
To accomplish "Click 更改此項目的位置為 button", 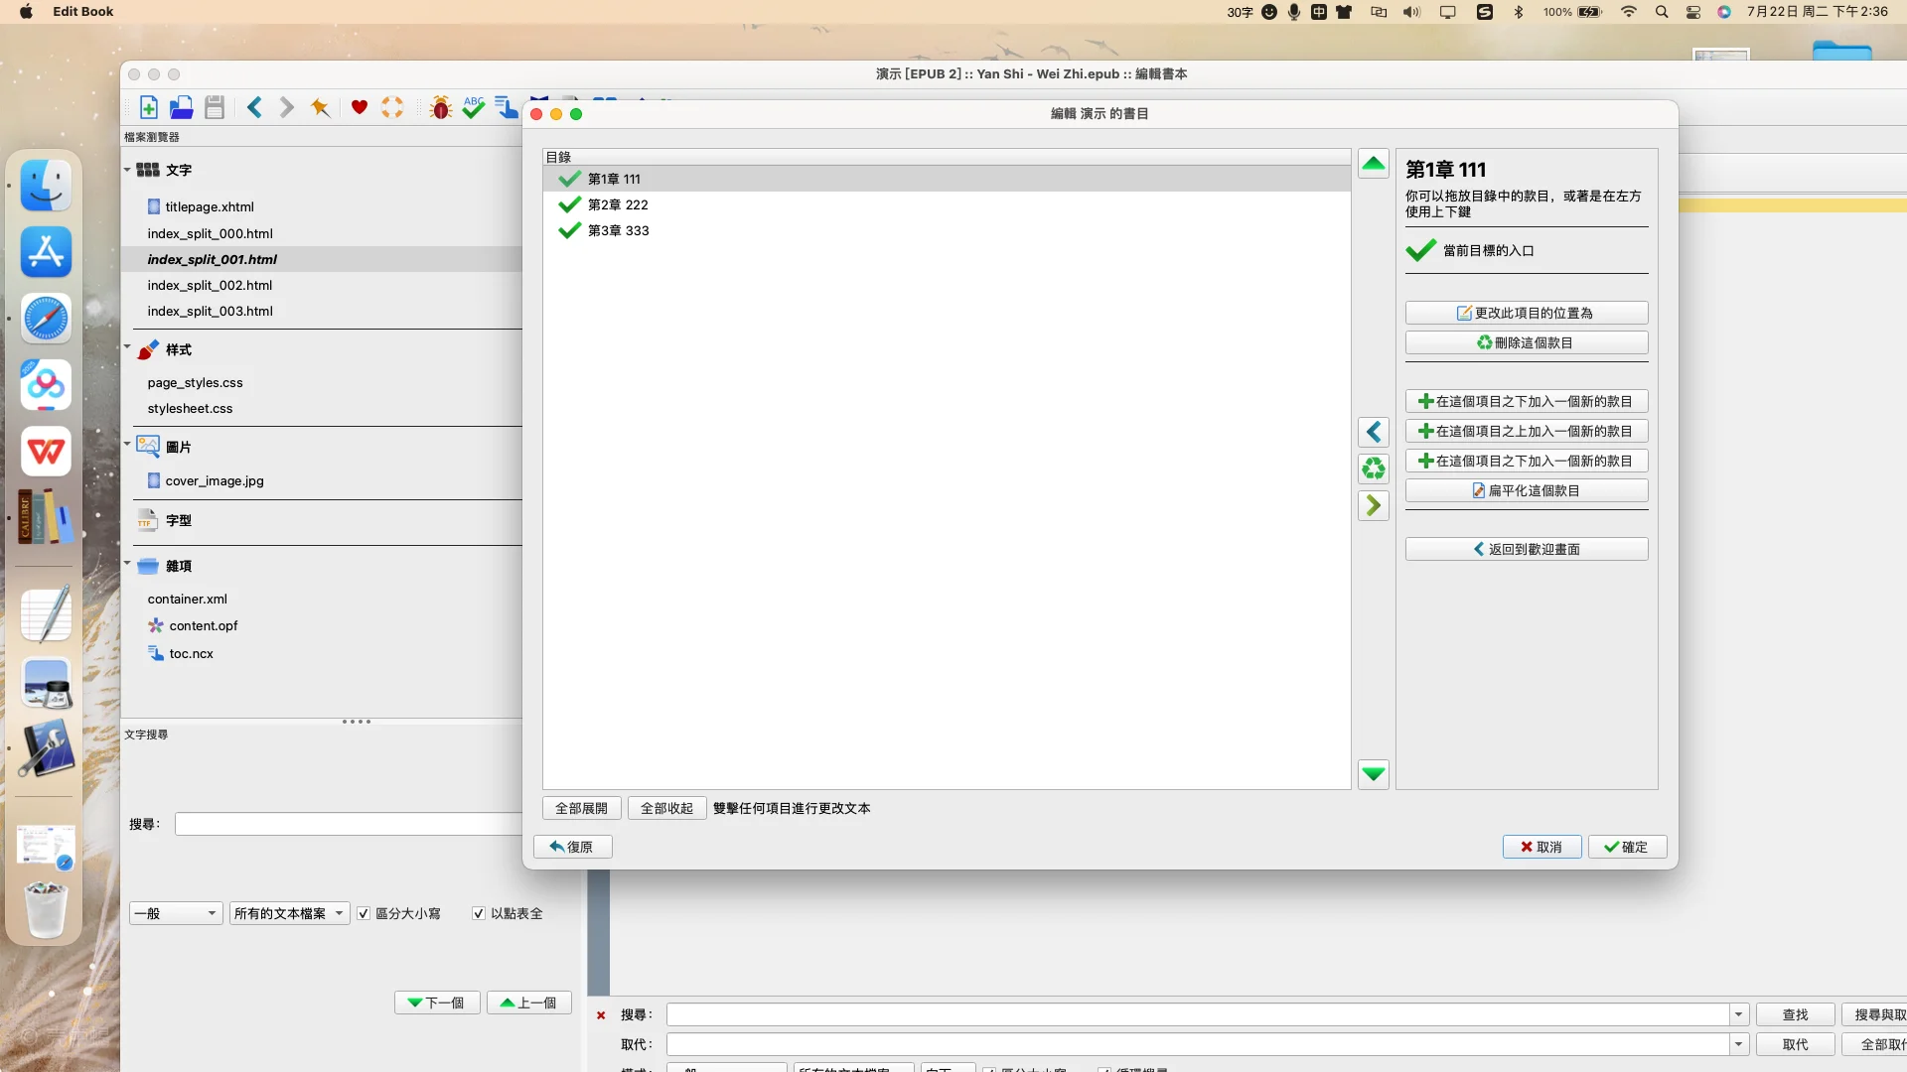I will point(1527,313).
